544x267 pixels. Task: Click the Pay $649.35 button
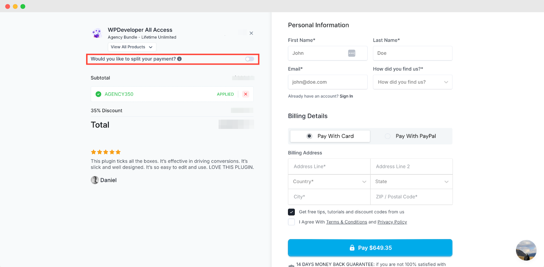(370, 248)
